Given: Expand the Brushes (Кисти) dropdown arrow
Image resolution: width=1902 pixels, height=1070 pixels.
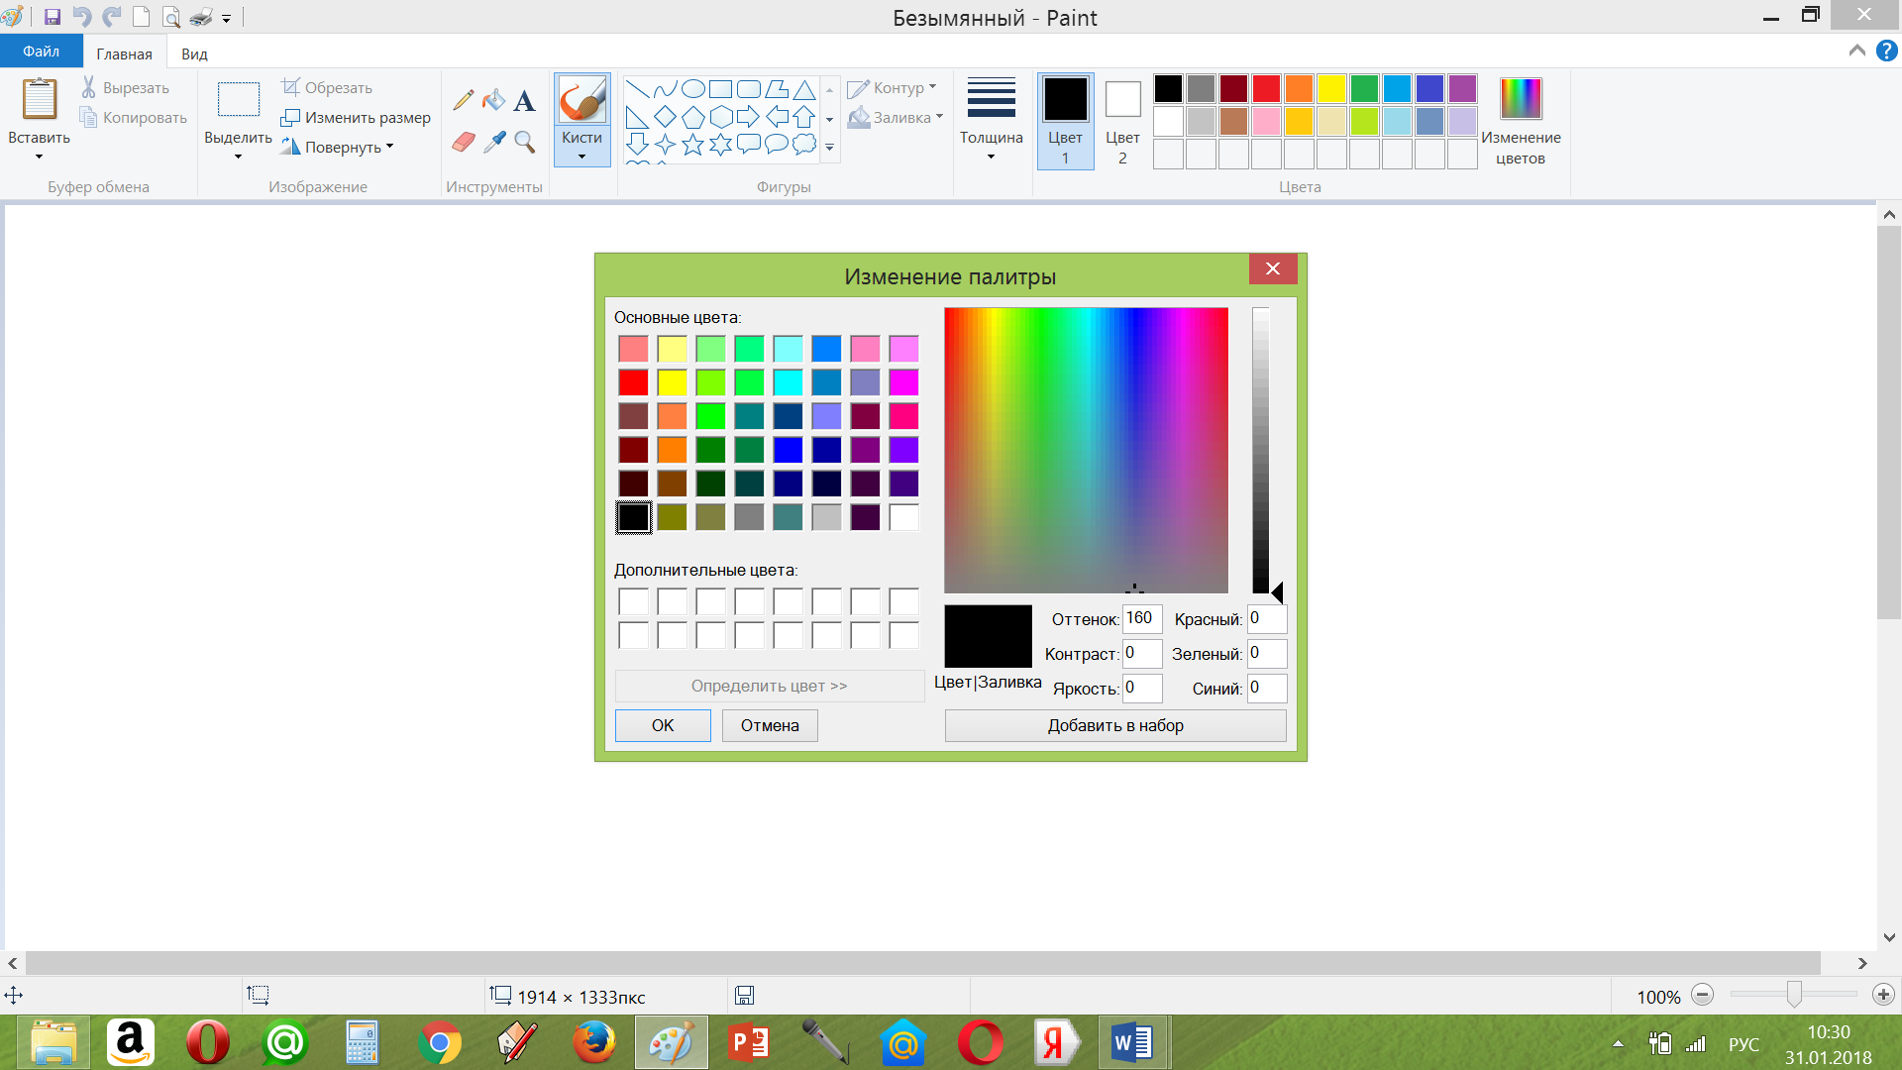Looking at the screenshot, I should [582, 157].
